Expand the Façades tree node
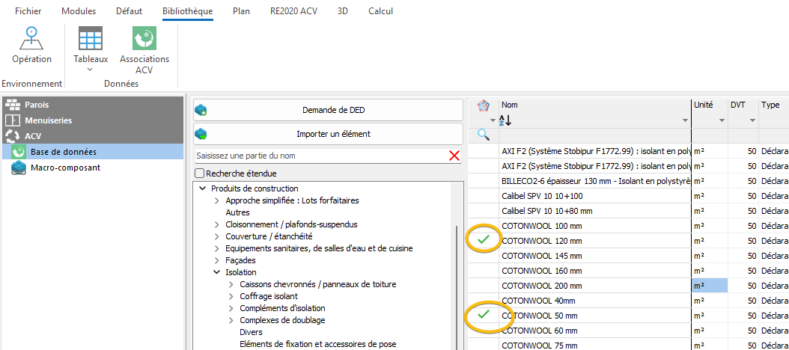The width and height of the screenshot is (789, 350). [x=217, y=260]
